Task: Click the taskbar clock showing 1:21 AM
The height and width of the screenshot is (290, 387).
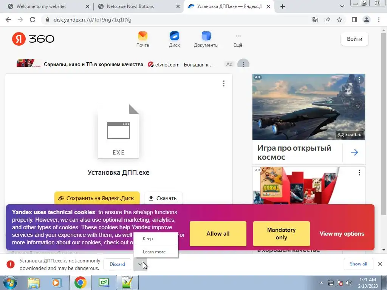Action: click(368, 283)
